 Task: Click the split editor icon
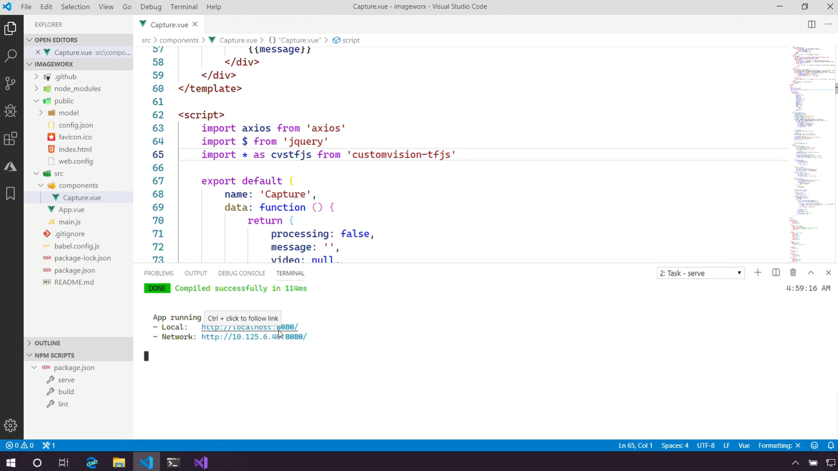pyautogui.click(x=811, y=25)
